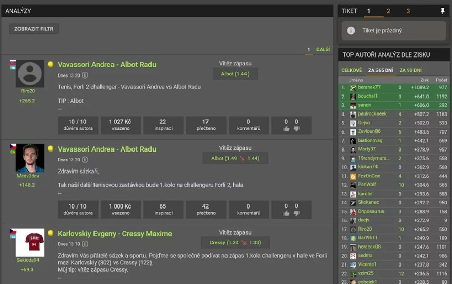Open Riro20's default avatar picture
The height and width of the screenshot is (284, 452).
[x=30, y=73]
